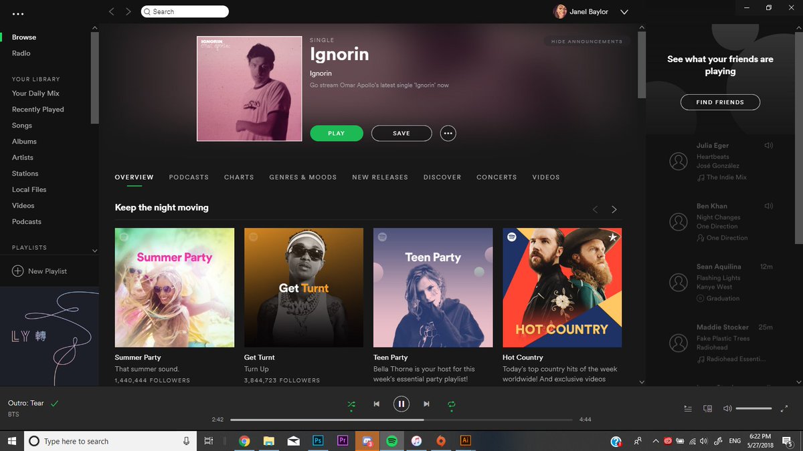The width and height of the screenshot is (803, 451).
Task: Open the Genres & Moods tab
Action: (302, 177)
